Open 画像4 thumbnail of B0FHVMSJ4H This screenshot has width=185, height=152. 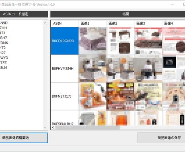click(174, 68)
